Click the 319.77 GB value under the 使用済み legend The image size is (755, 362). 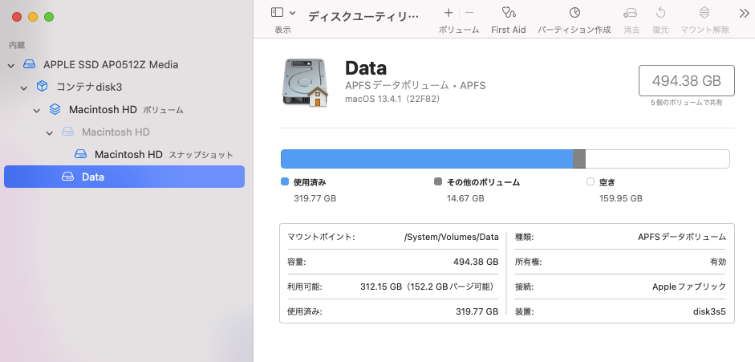tap(315, 198)
